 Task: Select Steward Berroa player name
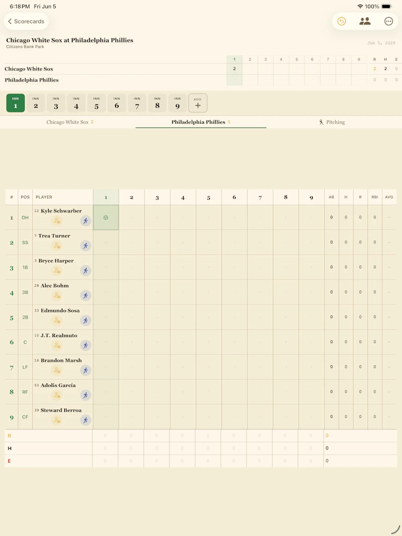coord(61,410)
